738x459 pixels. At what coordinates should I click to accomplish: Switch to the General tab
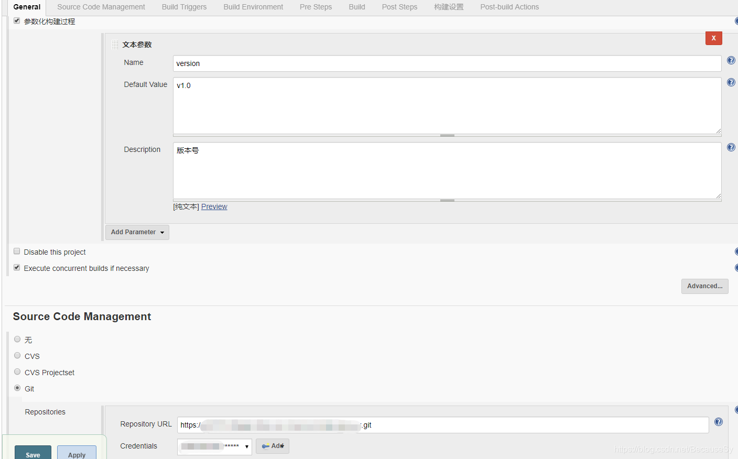point(27,7)
